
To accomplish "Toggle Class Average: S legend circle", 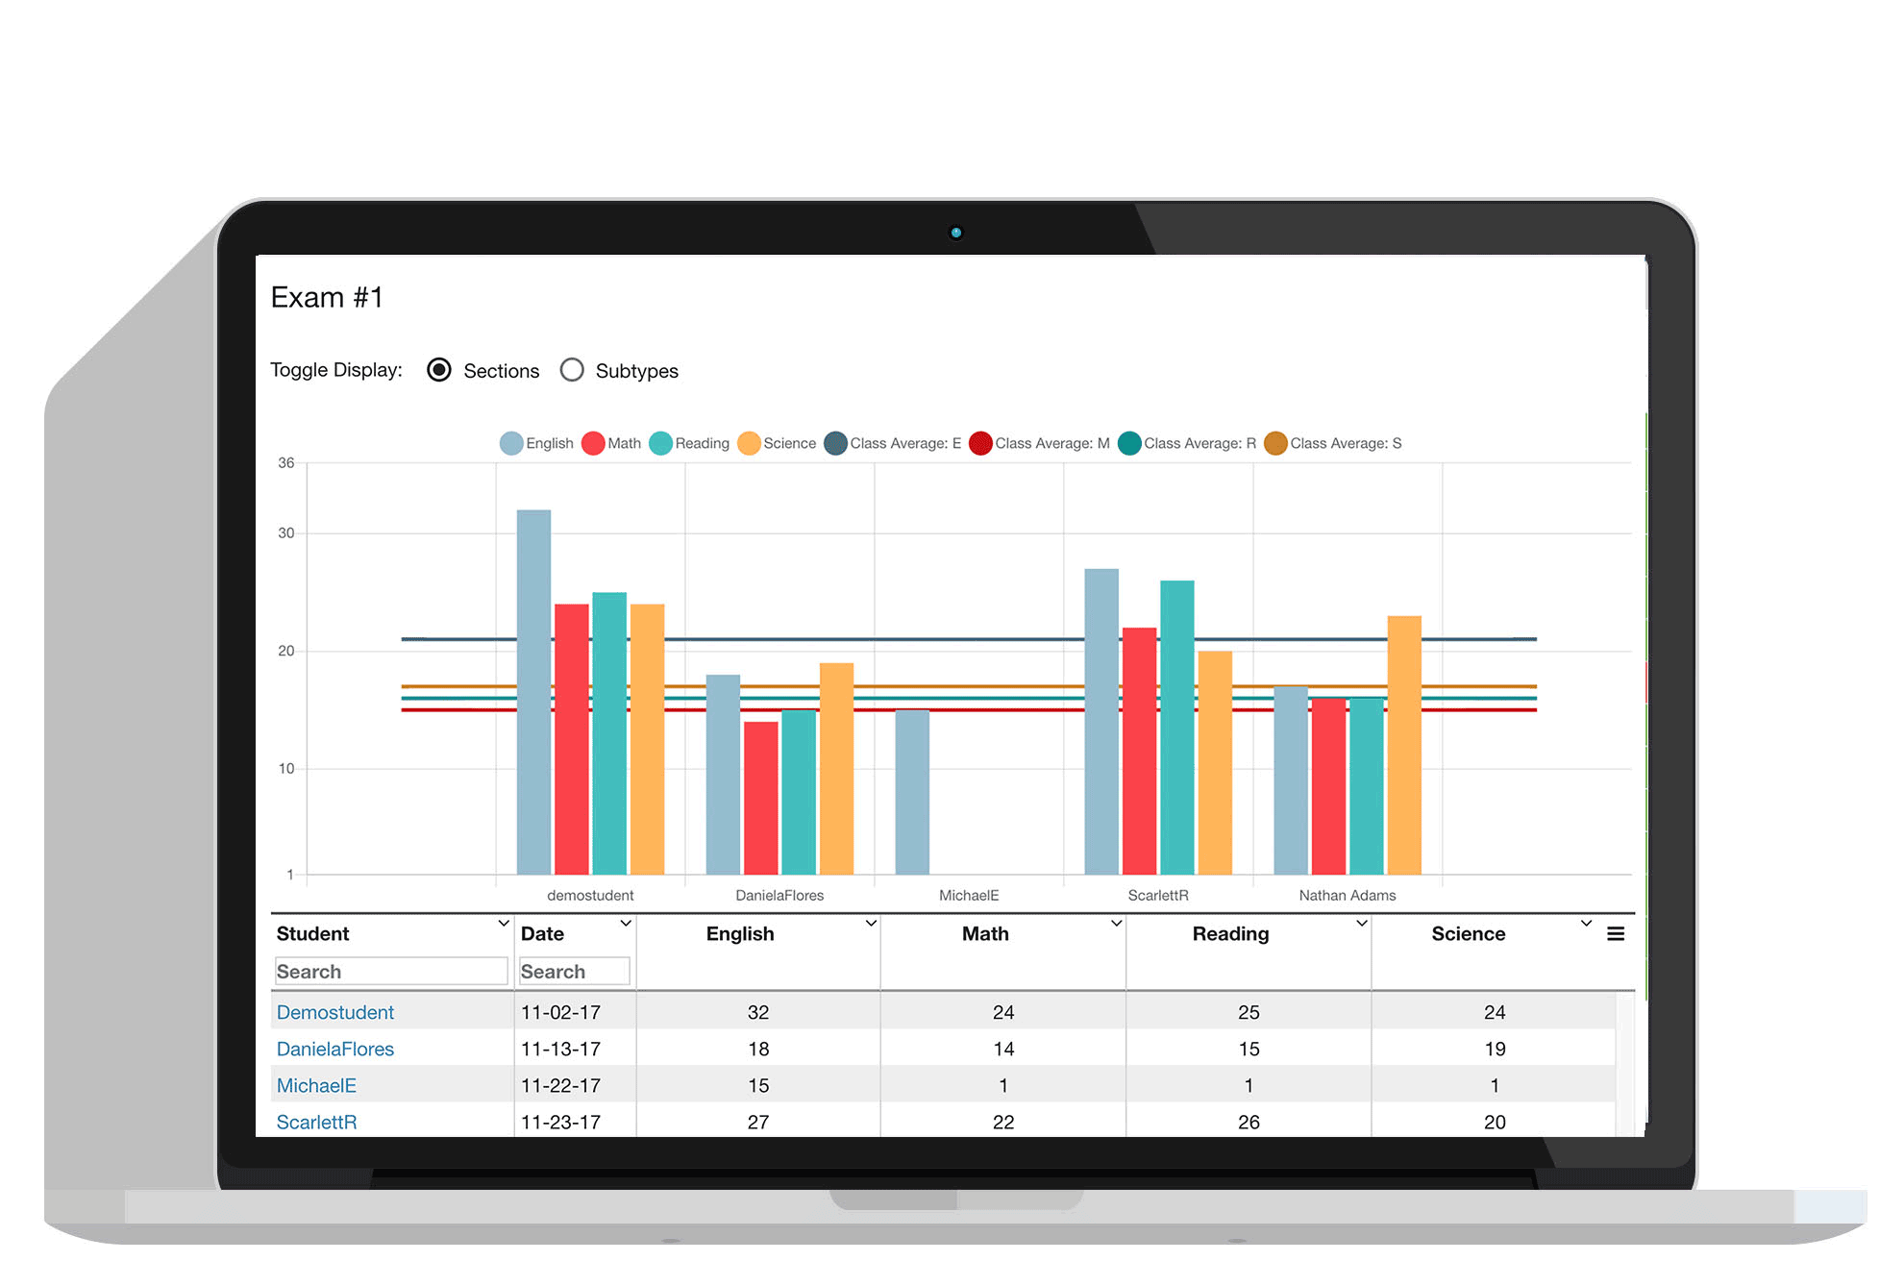I will 1275,443.
